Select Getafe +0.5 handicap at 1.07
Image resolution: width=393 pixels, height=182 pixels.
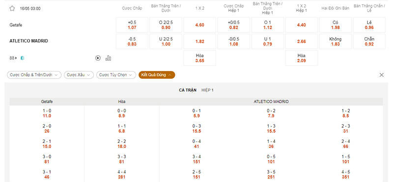pyautogui.click(x=132, y=25)
